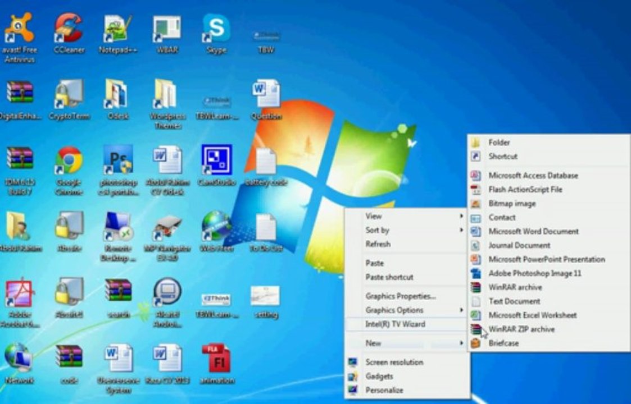631x404 pixels.
Task: Create a new Microsoft Excel Worksheet
Action: (549, 315)
